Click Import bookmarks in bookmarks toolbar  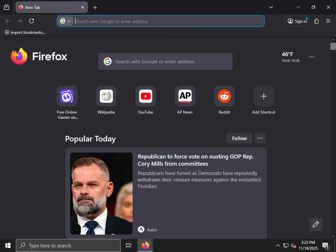coord(25,32)
